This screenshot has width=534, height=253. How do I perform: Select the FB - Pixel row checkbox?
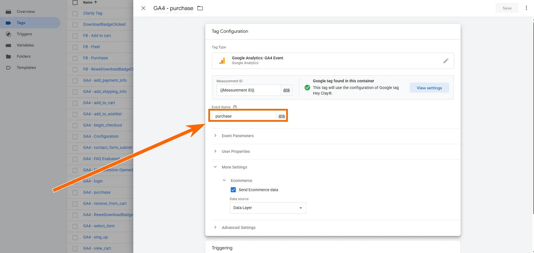point(75,47)
